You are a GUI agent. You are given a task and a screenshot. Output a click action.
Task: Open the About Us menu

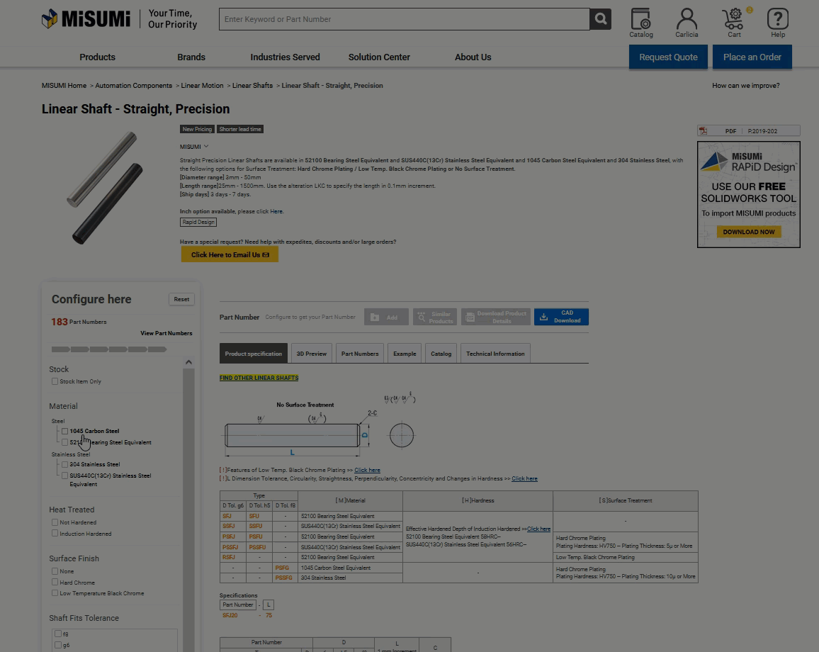pyautogui.click(x=473, y=57)
